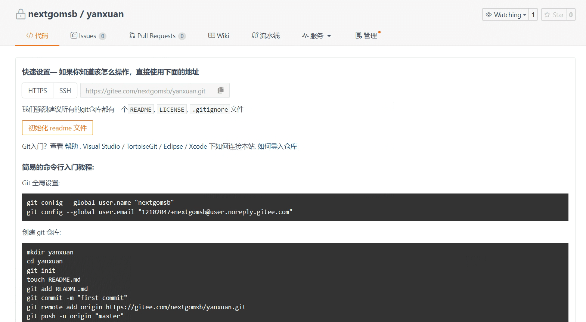586x322 pixels.
Task: Click the git config user.name line
Action: [x=100, y=202]
